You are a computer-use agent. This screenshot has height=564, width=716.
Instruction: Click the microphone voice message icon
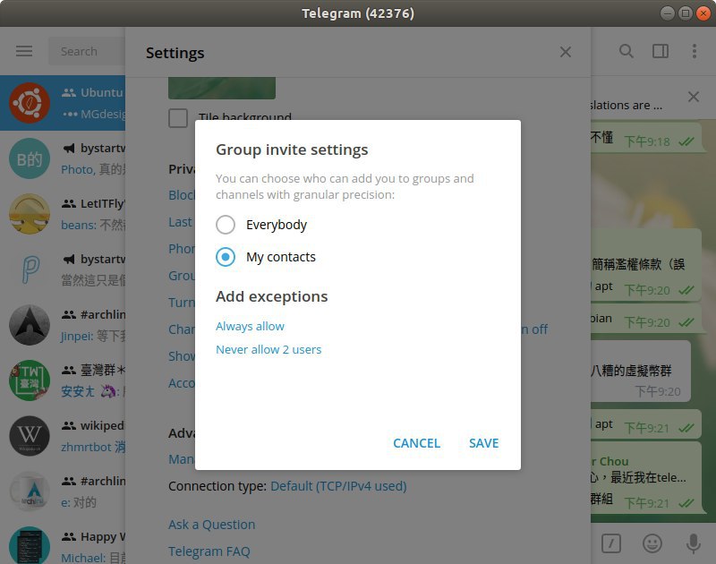coord(693,543)
